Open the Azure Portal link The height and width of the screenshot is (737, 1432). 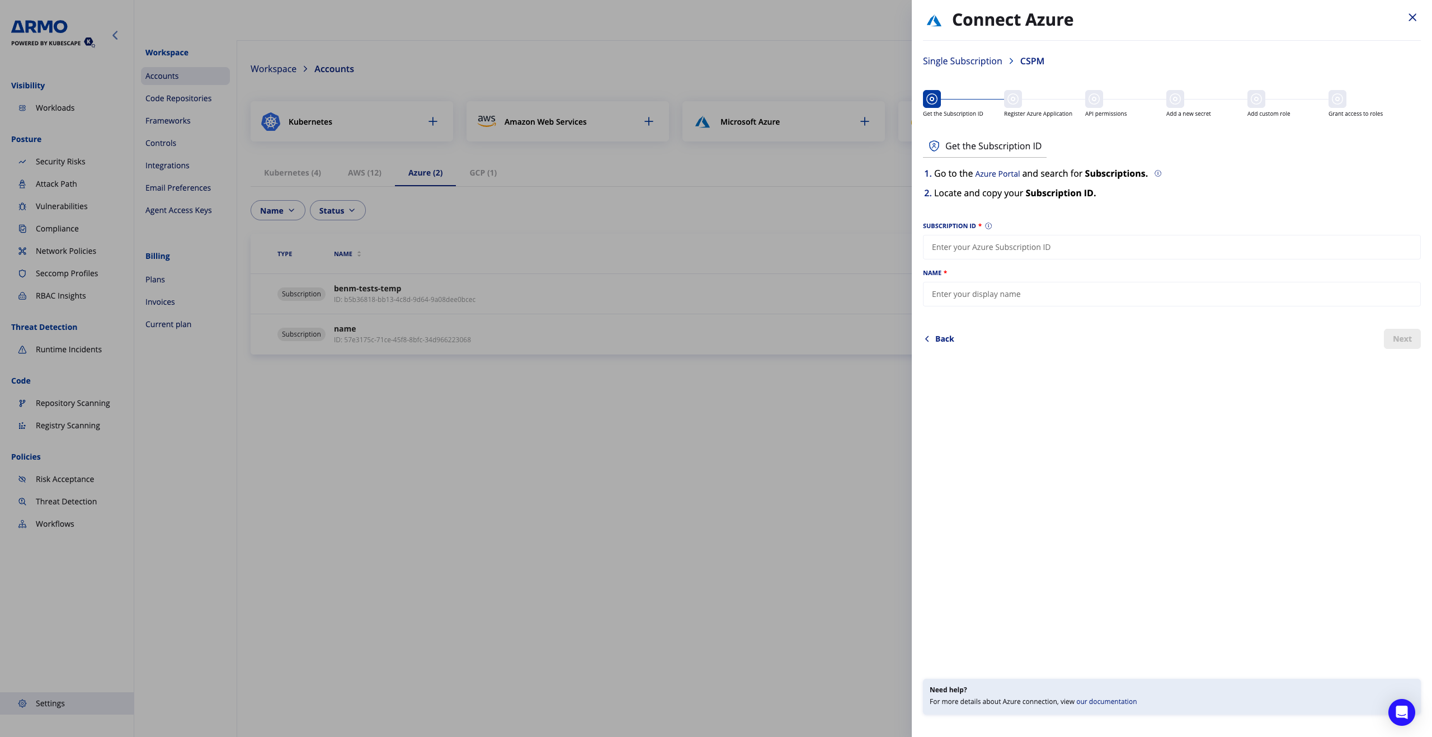pos(997,174)
